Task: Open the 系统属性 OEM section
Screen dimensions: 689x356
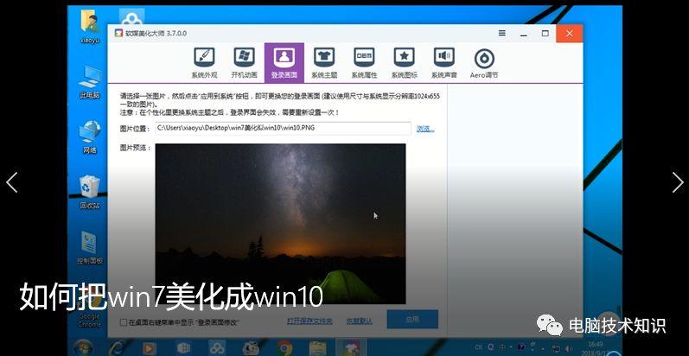Action: [x=364, y=63]
